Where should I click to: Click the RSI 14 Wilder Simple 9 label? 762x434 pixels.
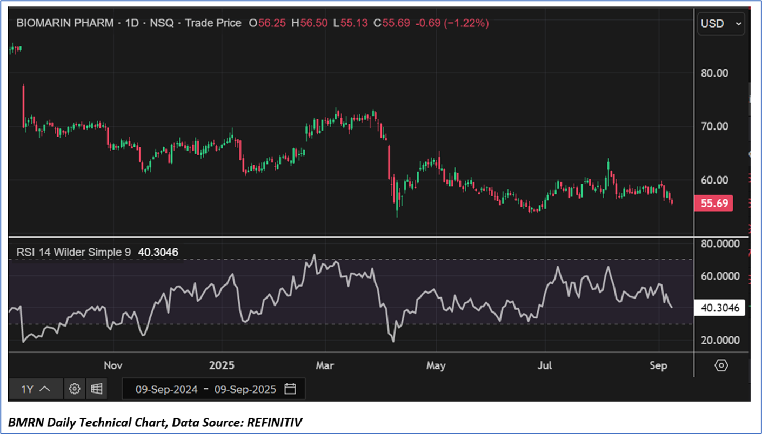73,252
